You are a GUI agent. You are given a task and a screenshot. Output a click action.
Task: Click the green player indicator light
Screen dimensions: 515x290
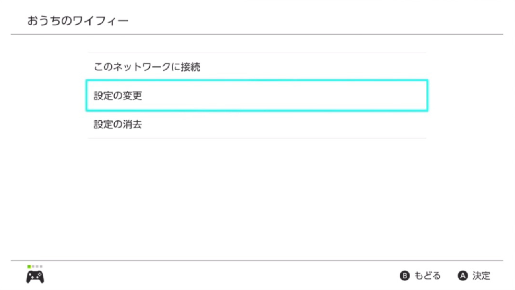[29, 267]
